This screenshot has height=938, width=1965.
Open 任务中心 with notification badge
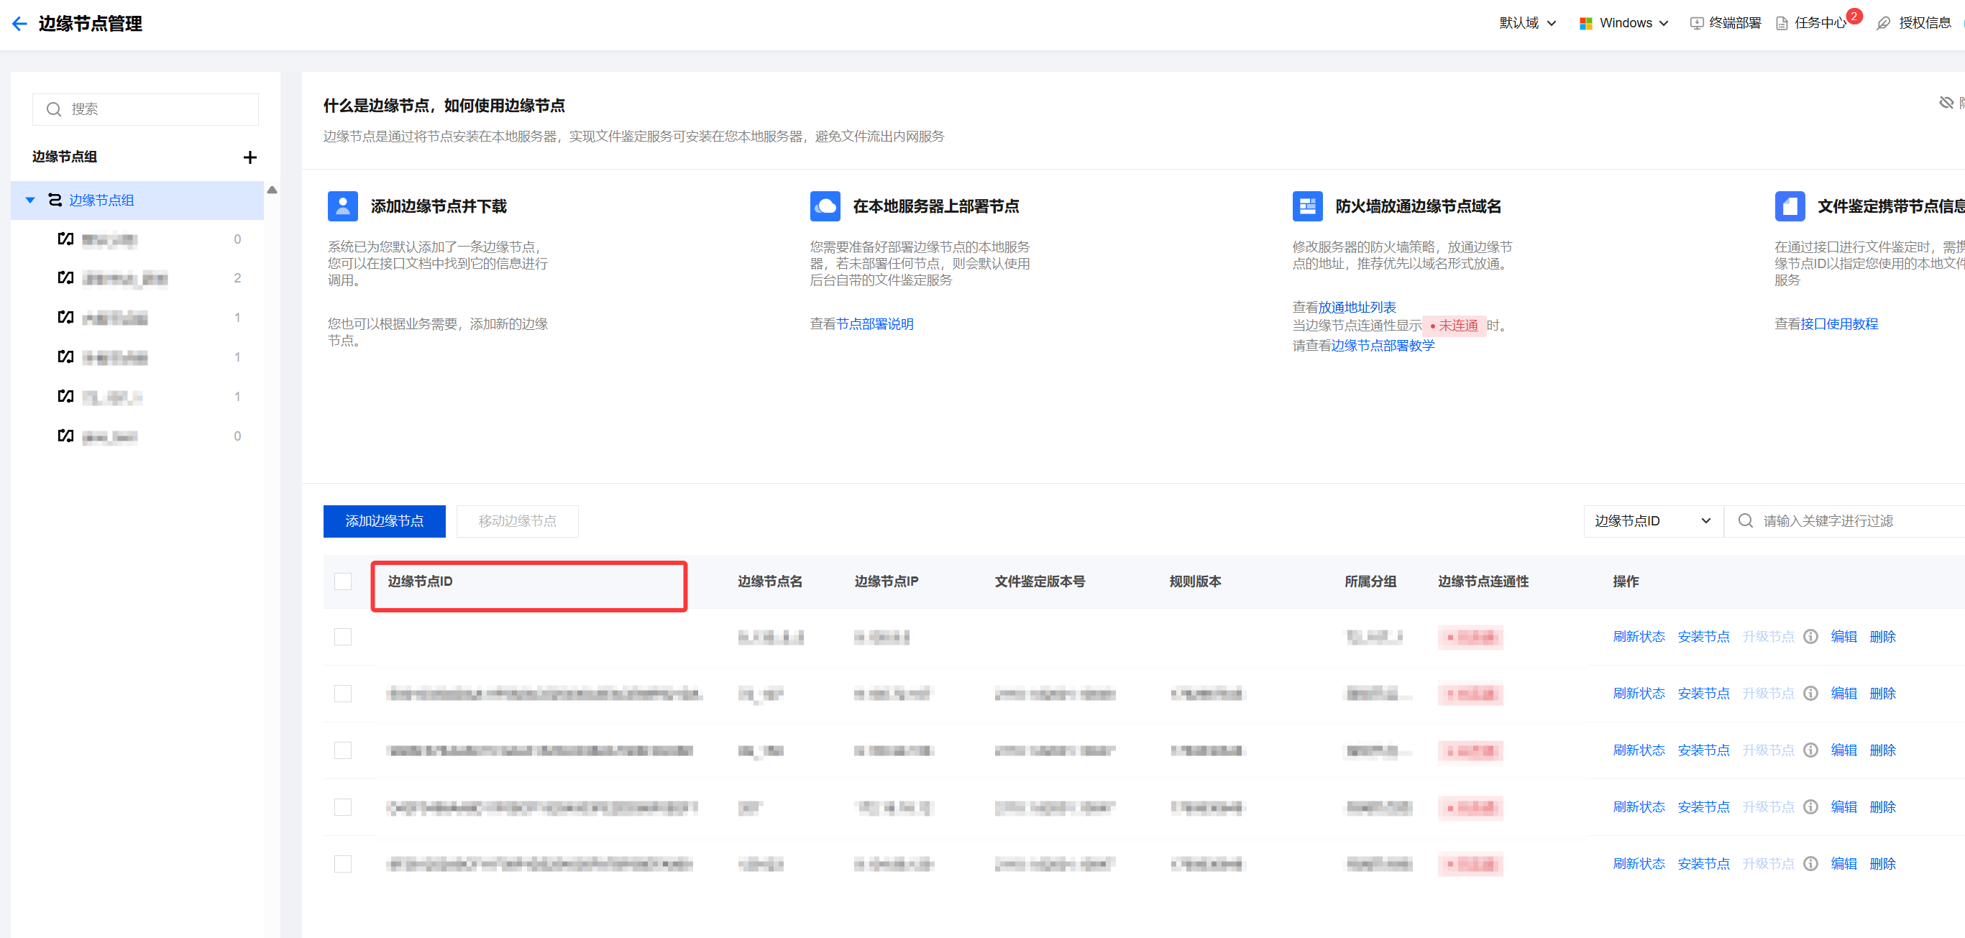(x=1819, y=23)
